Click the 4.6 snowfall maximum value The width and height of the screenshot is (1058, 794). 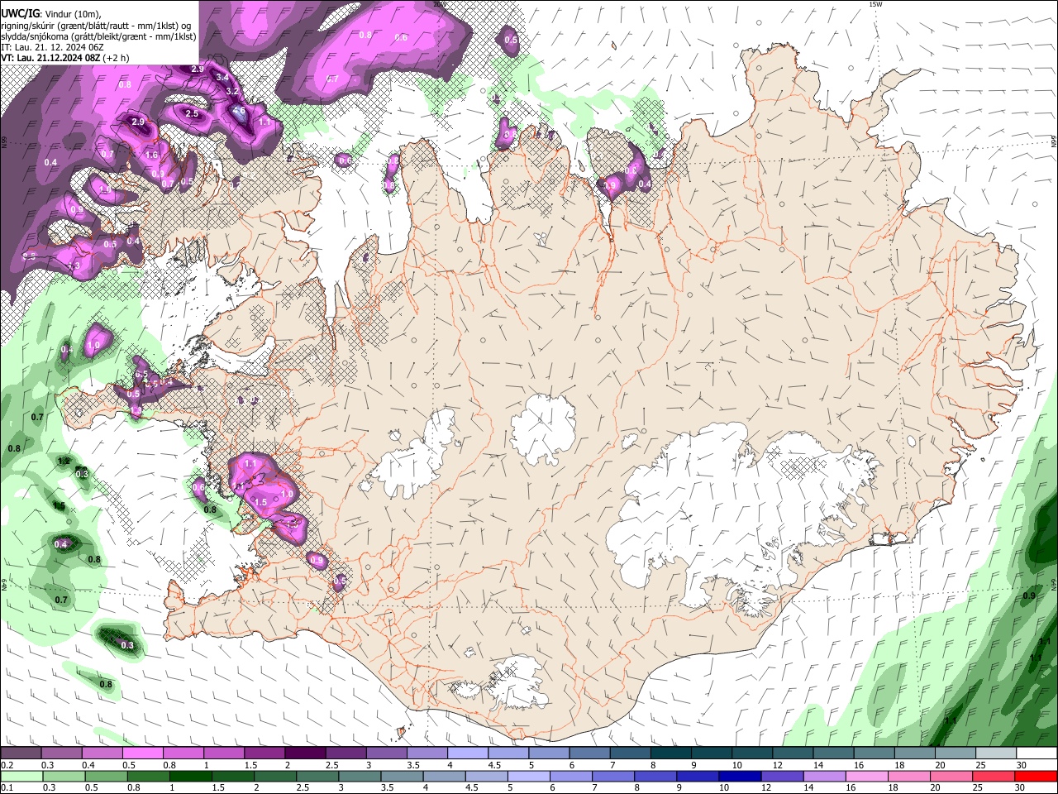pos(239,110)
